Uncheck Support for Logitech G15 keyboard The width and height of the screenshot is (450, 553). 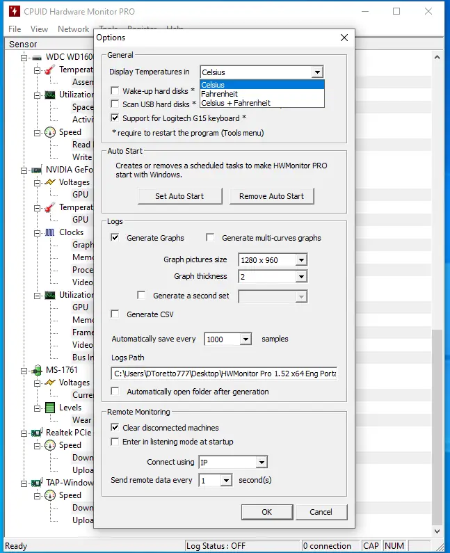tap(115, 118)
